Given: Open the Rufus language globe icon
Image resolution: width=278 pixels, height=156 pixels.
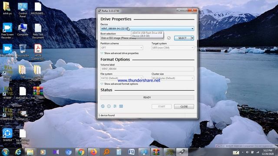Looking at the screenshot, I should [x=103, y=106].
